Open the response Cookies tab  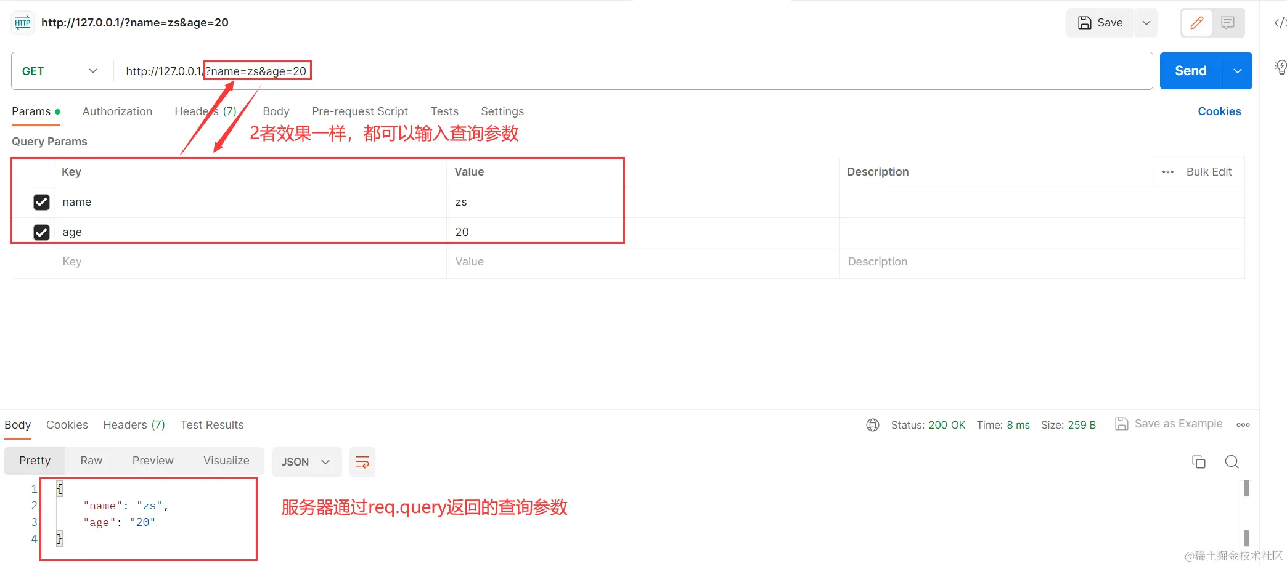[x=67, y=425]
